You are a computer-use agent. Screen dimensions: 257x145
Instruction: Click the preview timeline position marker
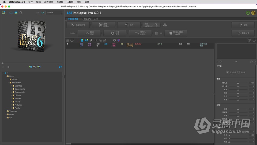[2, 63]
